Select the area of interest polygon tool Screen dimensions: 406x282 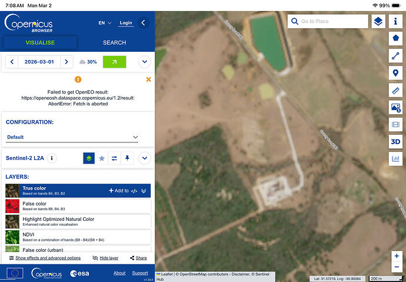pos(395,38)
